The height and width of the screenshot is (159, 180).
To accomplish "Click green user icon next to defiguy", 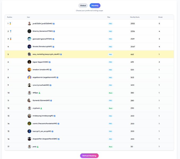I will tap(39, 93).
